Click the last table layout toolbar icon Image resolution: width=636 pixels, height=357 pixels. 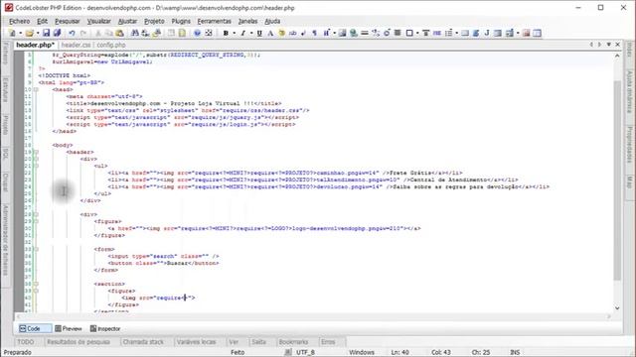(538, 33)
